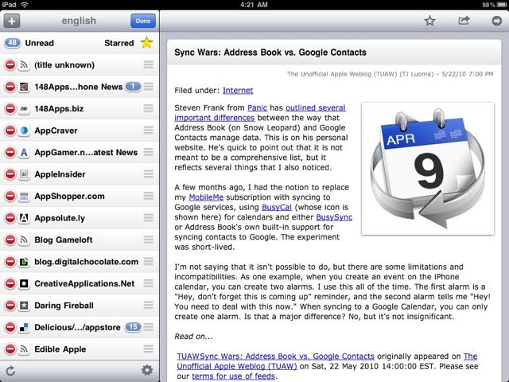Tap the 15 unread badge on Delicious

tap(133, 327)
